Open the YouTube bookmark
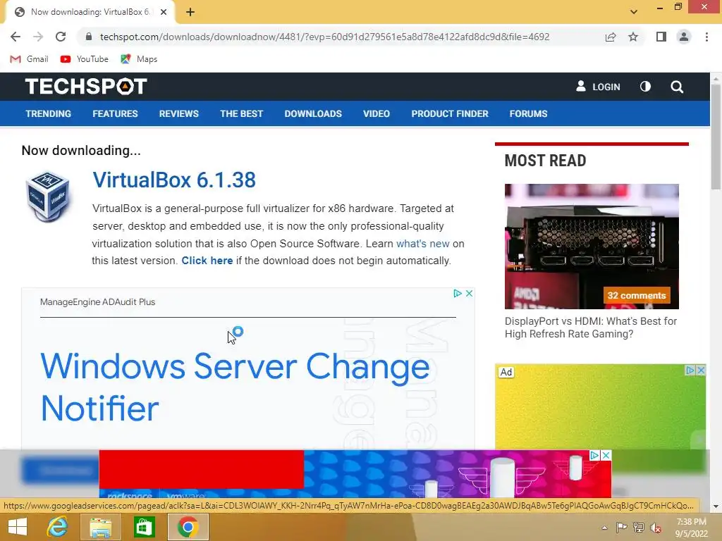Viewport: 722px width, 541px height. [85, 59]
